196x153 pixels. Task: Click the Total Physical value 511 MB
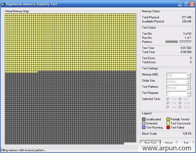click(x=187, y=17)
